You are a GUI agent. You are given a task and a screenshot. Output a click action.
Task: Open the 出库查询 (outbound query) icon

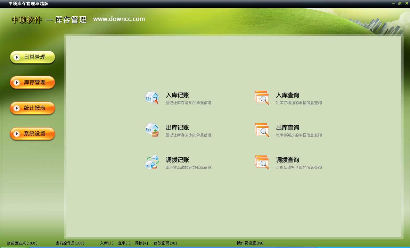click(x=287, y=128)
